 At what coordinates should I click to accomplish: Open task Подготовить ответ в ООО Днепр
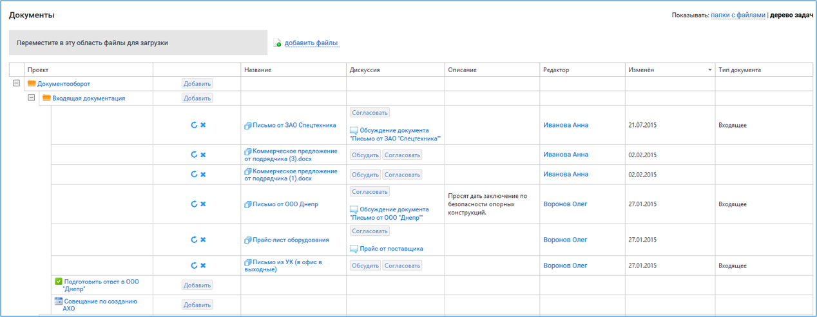(x=101, y=285)
